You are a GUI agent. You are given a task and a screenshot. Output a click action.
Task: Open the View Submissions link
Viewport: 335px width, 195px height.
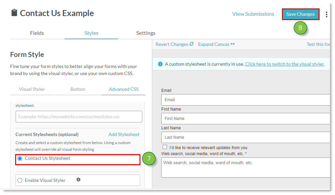coord(253,14)
